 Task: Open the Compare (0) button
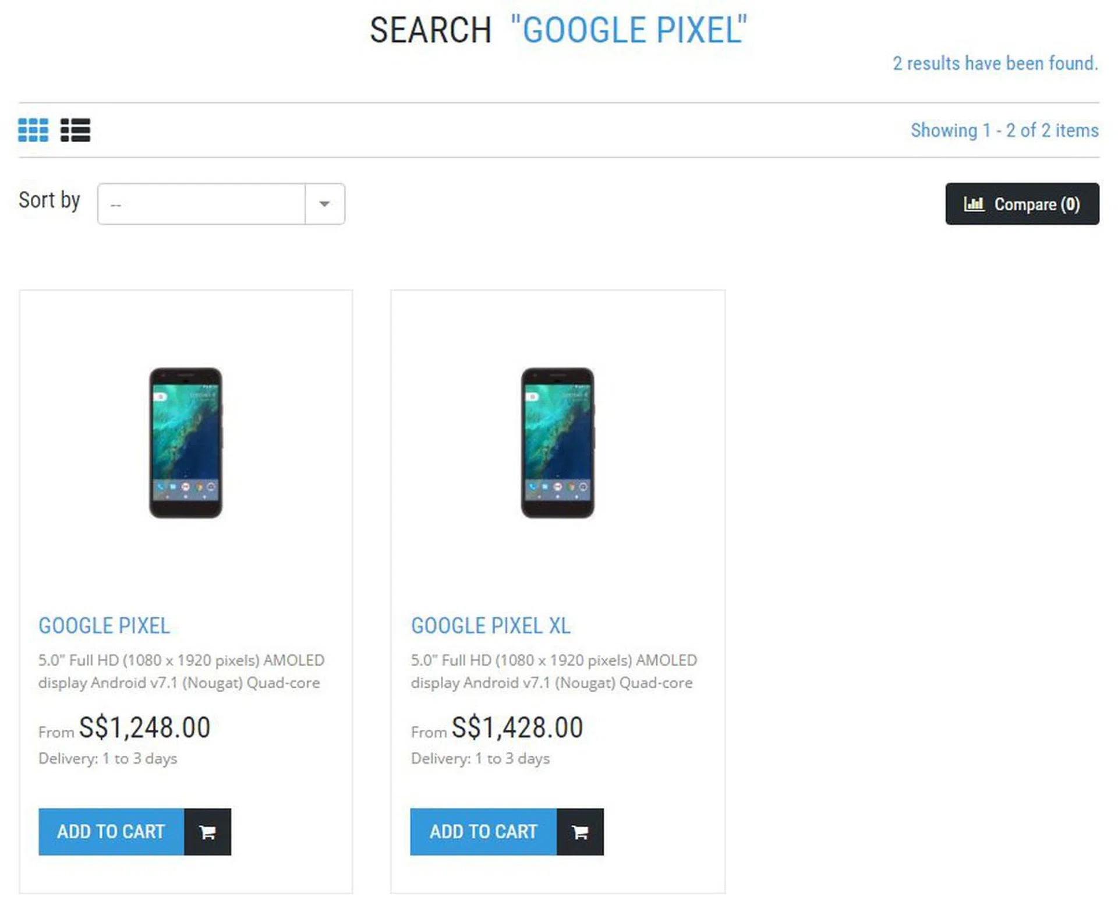(x=1022, y=204)
